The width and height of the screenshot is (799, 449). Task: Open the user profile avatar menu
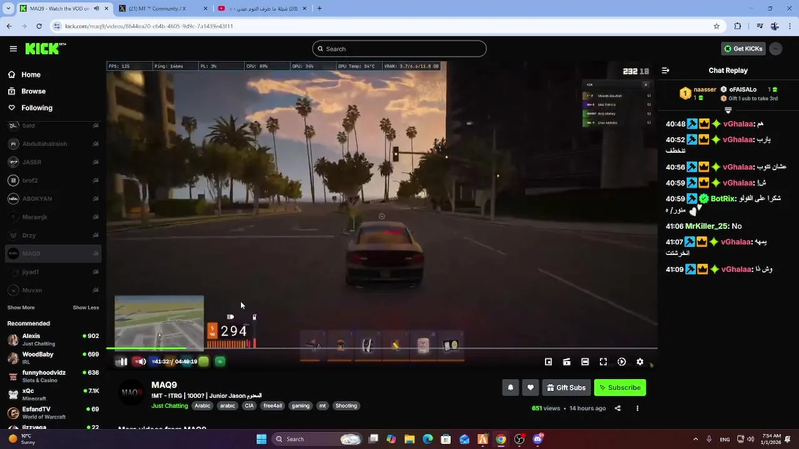pyautogui.click(x=776, y=49)
